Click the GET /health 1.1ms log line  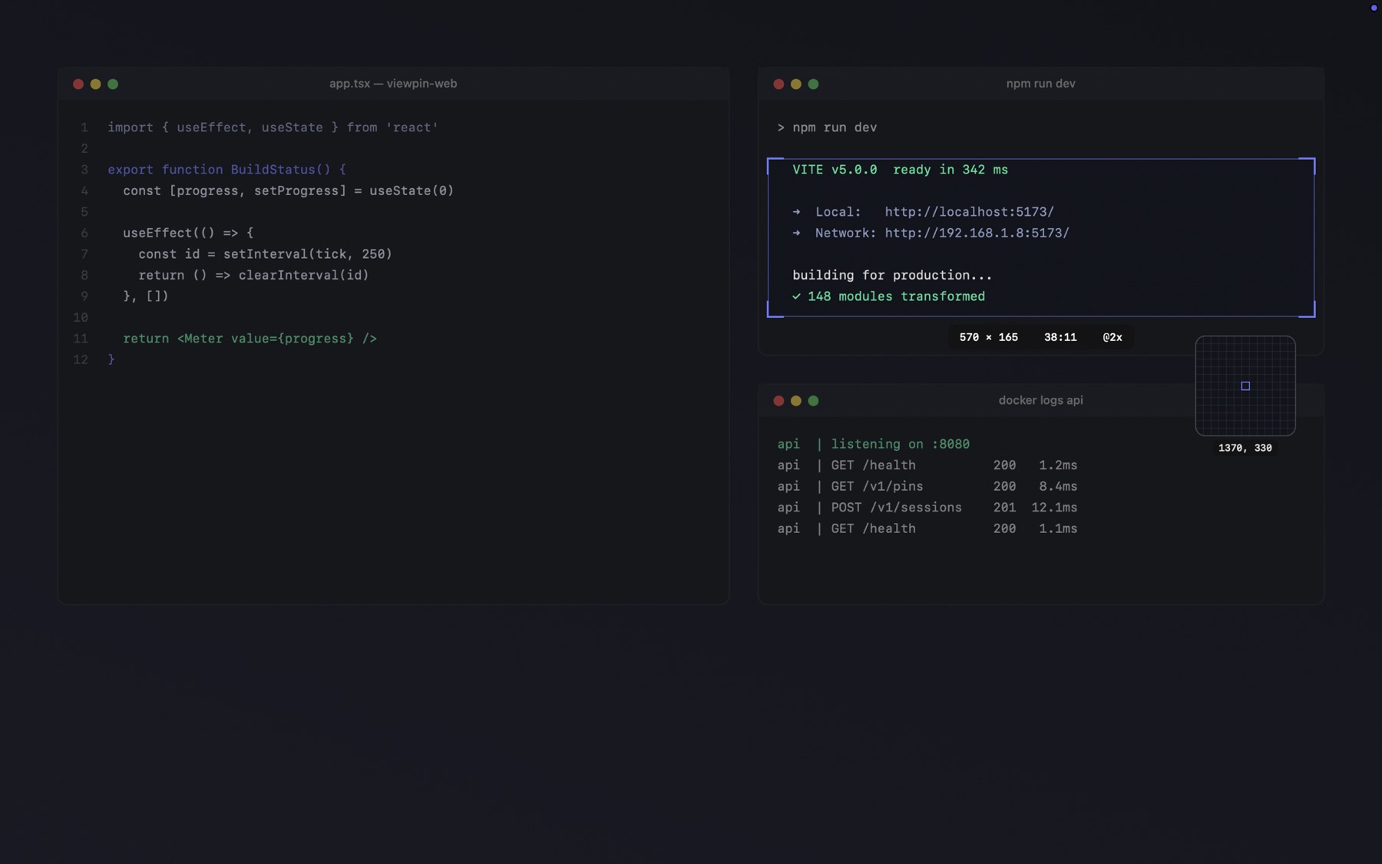point(927,528)
